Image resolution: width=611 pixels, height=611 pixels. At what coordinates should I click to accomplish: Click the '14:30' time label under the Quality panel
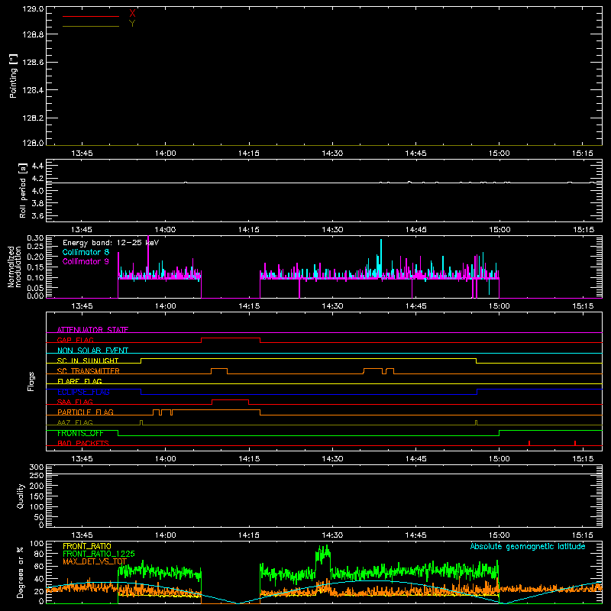[x=332, y=535]
